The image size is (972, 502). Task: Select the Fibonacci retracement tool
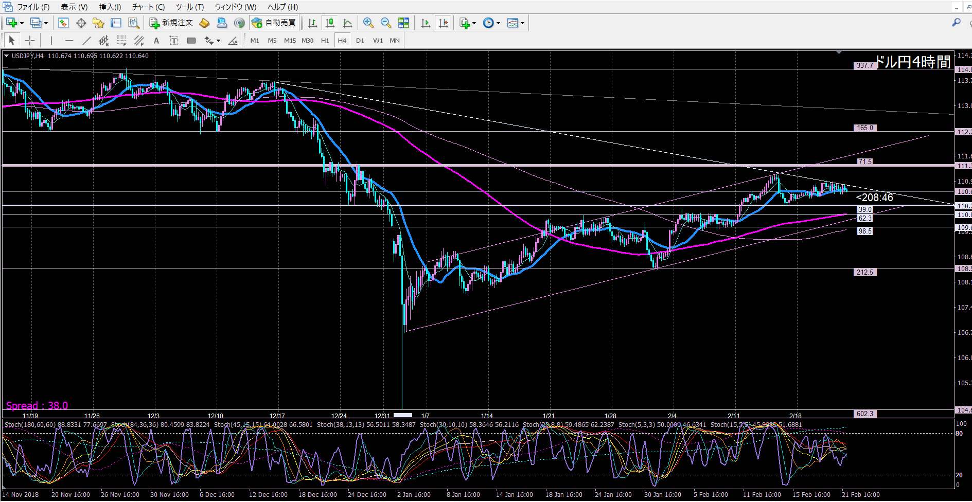coord(121,40)
